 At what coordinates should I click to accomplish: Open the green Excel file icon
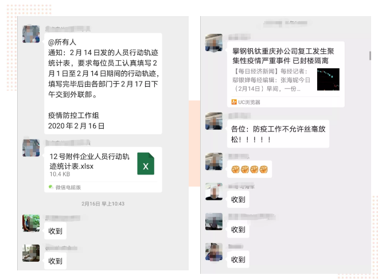pyautogui.click(x=146, y=164)
